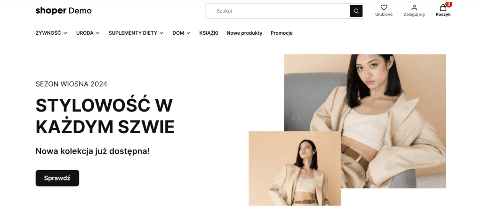Expand the SUPLEMENTY DIETY chevron
This screenshot has width=482, height=209.
click(x=161, y=33)
